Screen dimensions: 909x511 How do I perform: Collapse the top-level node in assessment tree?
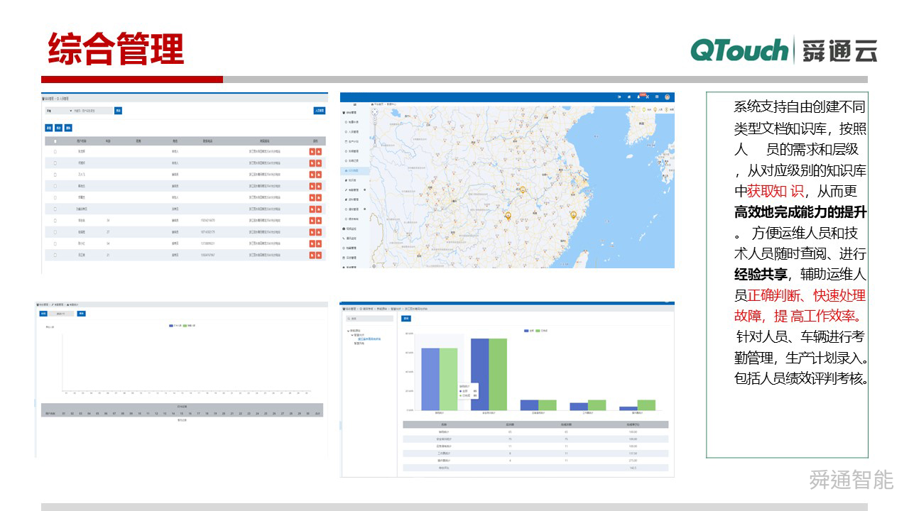click(347, 330)
